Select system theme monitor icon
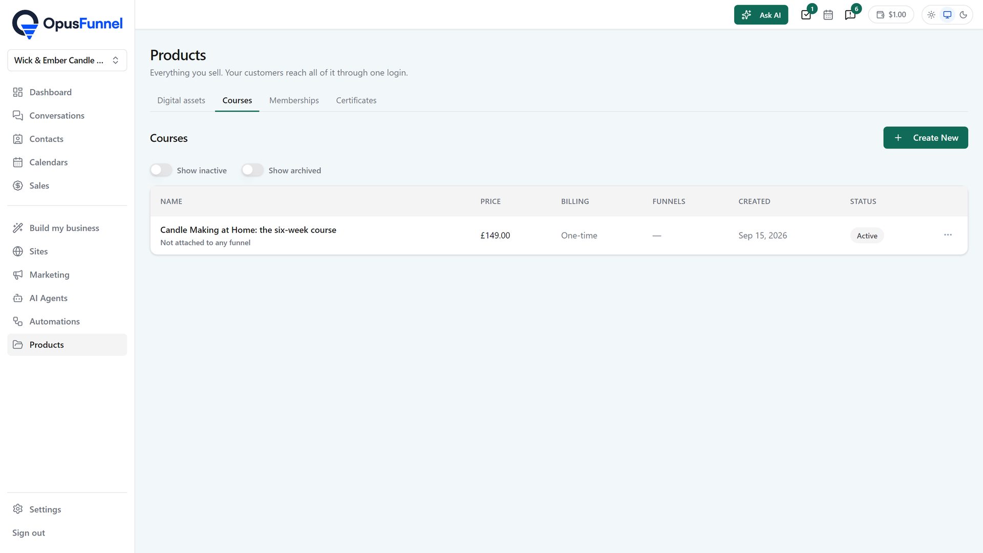 point(948,15)
